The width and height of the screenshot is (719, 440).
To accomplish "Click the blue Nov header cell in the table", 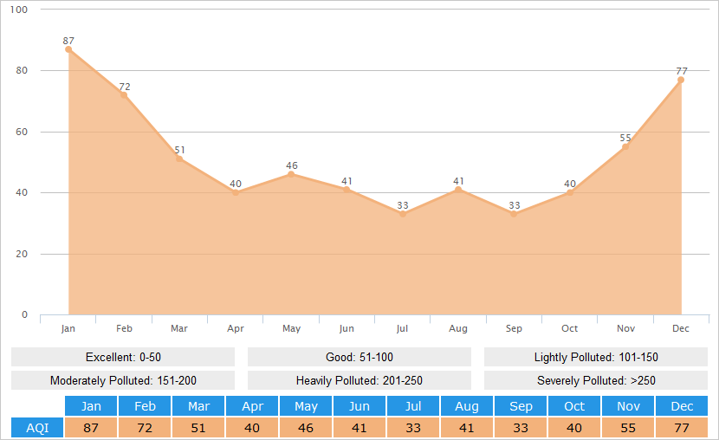I will tap(628, 406).
